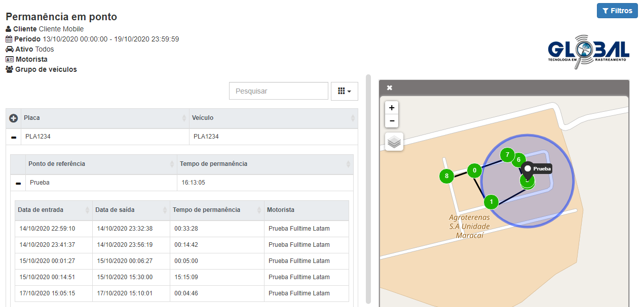Select map marker number 1
This screenshot has height=307, width=642.
(x=490, y=202)
